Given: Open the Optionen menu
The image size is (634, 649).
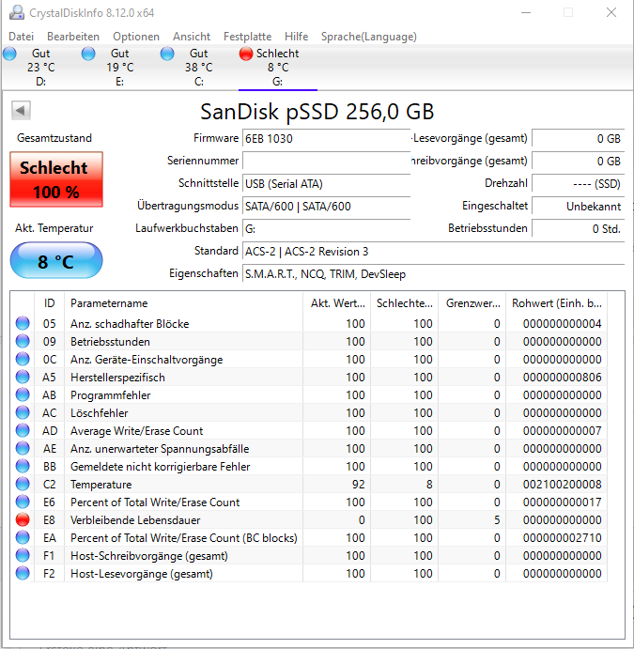Looking at the screenshot, I should click(x=136, y=37).
